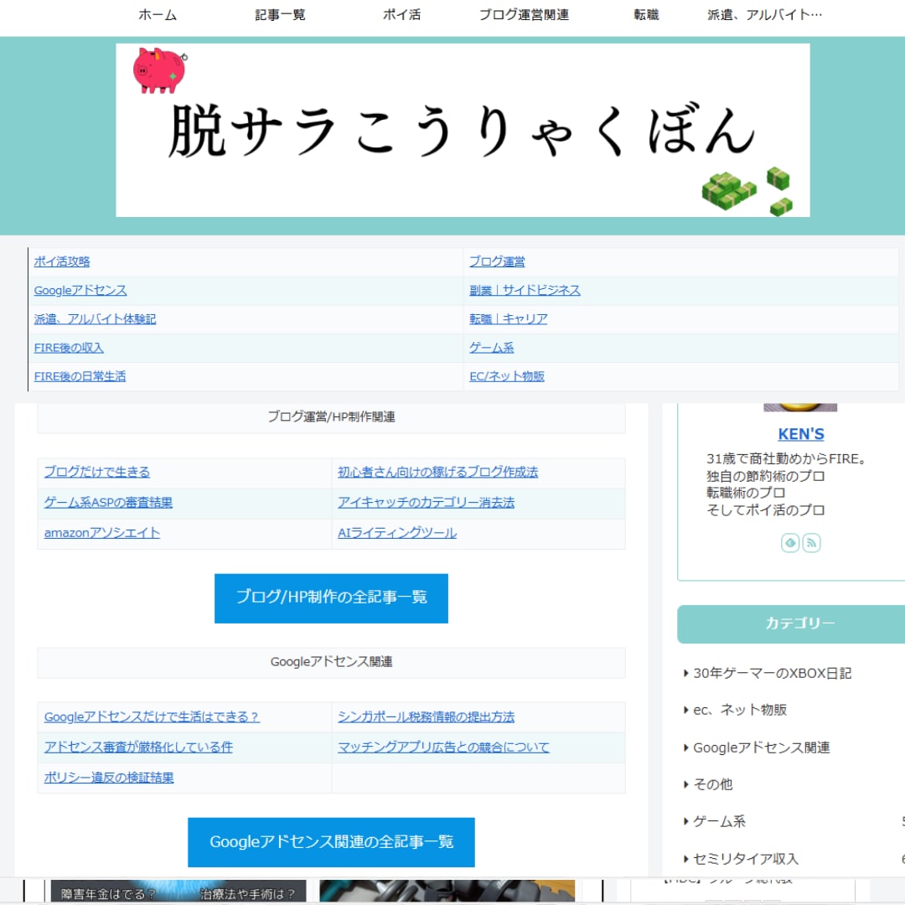Open the FIRE後の収入 link
The height and width of the screenshot is (905, 905).
pos(69,348)
